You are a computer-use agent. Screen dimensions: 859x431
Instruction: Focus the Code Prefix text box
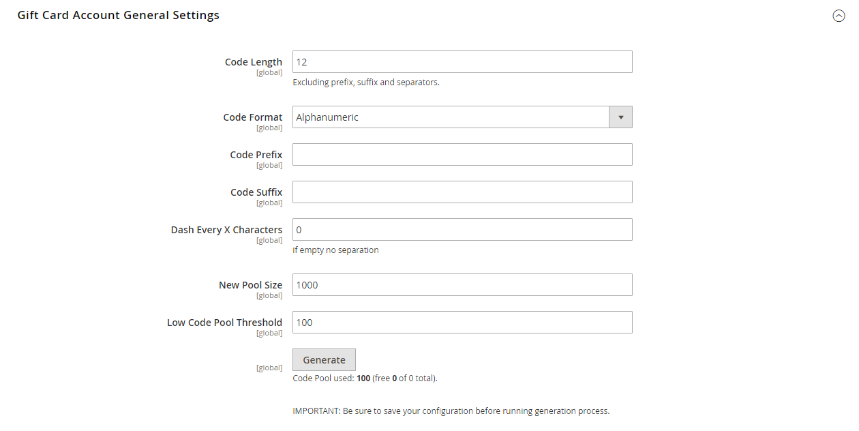pos(462,155)
